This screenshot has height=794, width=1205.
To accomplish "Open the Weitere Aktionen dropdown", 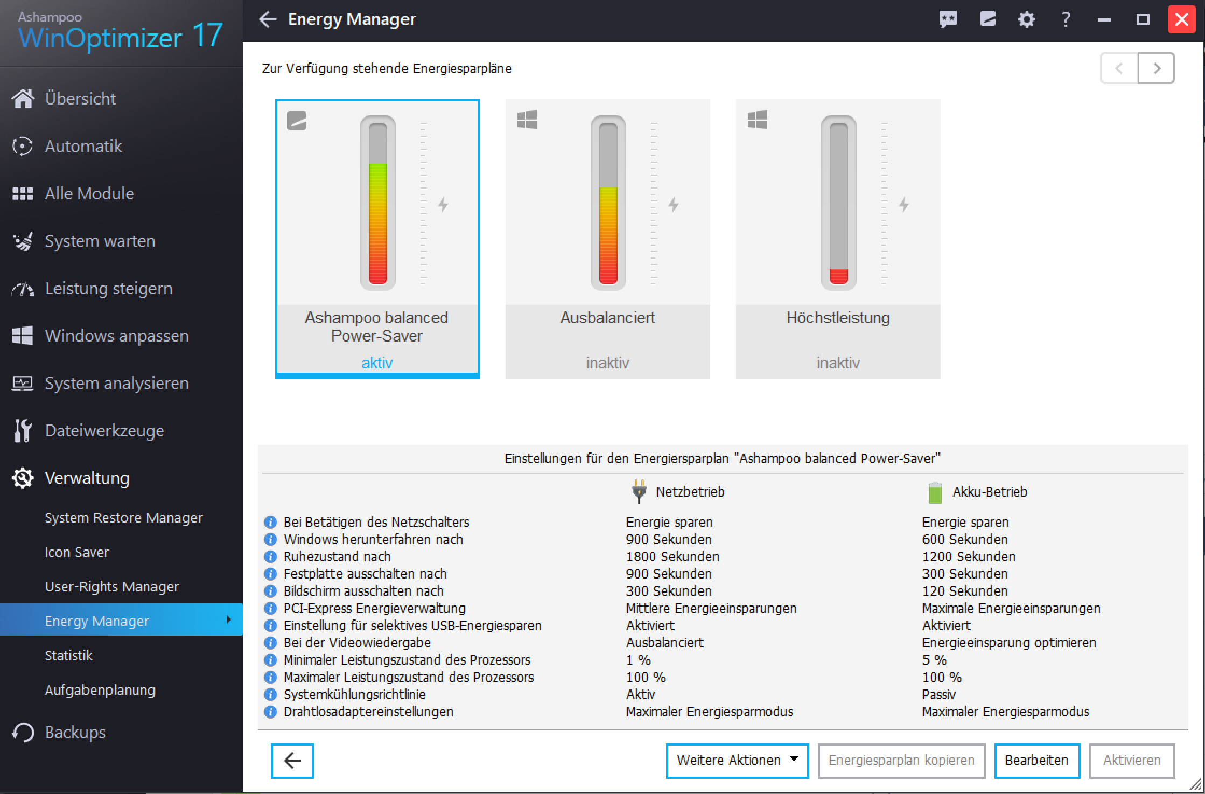I will click(x=737, y=760).
